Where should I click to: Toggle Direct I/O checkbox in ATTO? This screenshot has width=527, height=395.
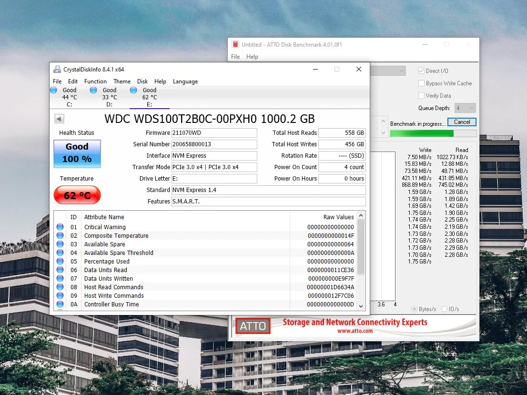coord(421,71)
